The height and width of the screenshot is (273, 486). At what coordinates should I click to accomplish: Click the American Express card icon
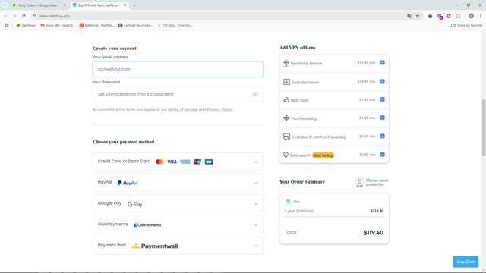185,162
